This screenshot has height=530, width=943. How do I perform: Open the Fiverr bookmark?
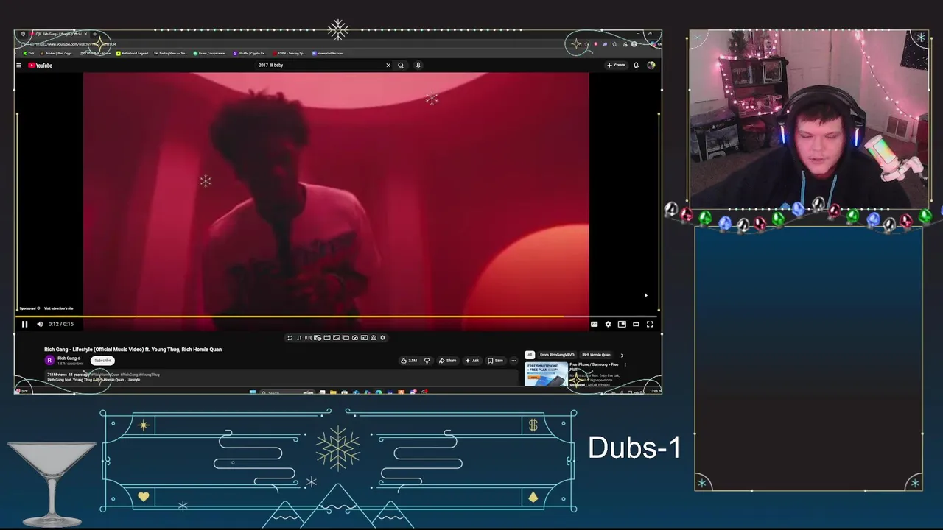point(211,53)
